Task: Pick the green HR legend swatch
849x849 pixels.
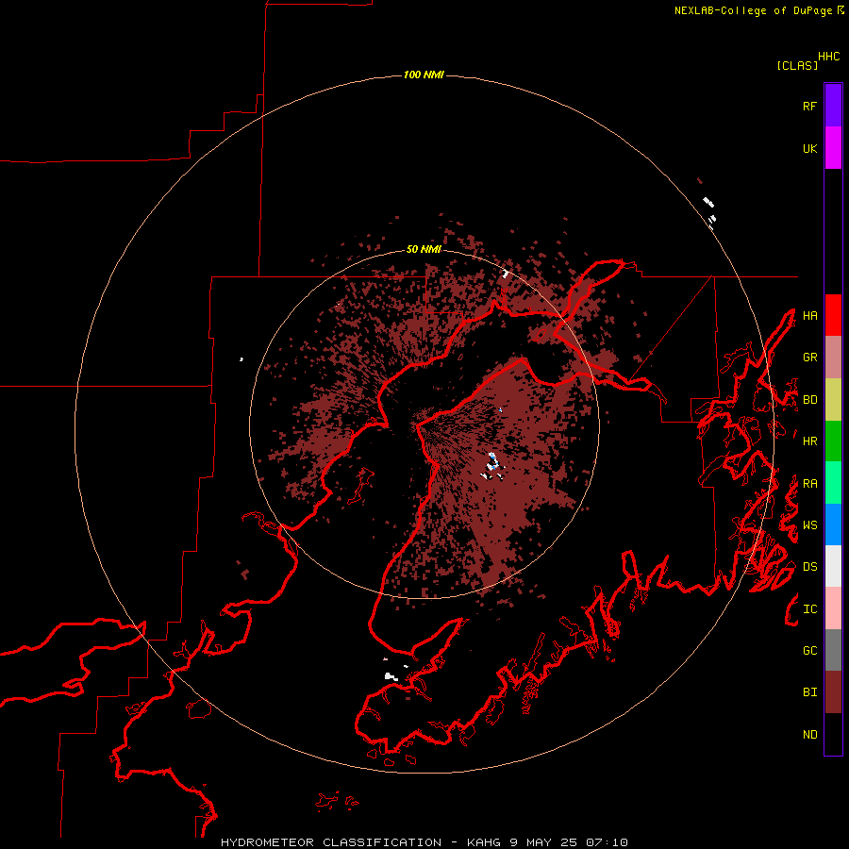Action: (833, 441)
